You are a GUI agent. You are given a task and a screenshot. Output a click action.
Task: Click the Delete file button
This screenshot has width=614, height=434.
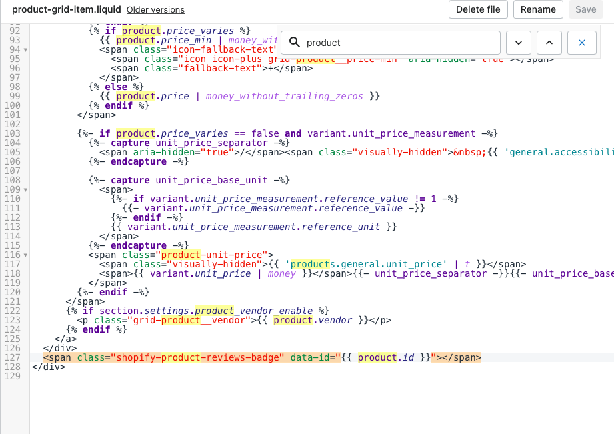pyautogui.click(x=478, y=9)
